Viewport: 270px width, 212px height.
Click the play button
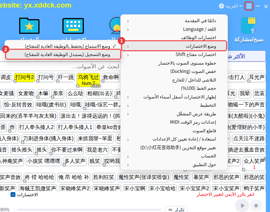[x=242, y=206]
